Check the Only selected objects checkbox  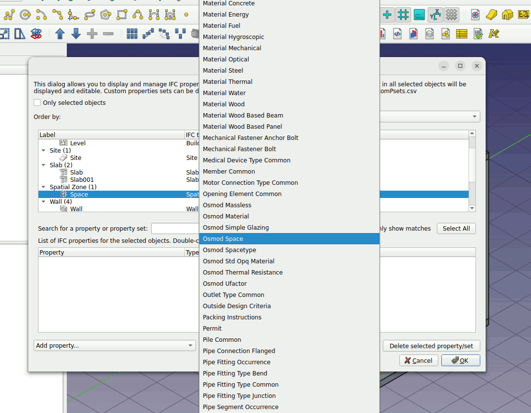[x=37, y=103]
